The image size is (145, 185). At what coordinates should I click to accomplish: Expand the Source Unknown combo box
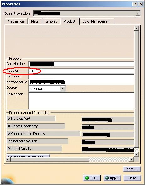[62, 88]
